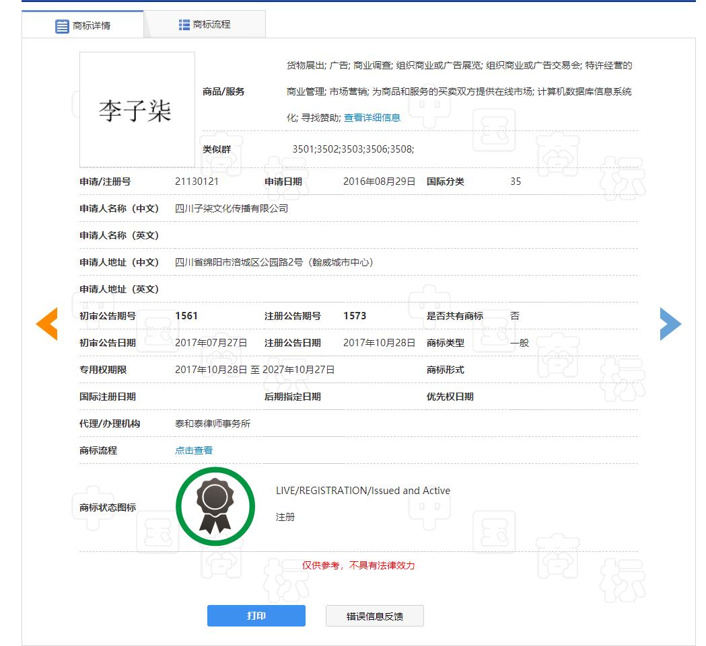Click the list icon on 商标详情 tab

[62, 26]
